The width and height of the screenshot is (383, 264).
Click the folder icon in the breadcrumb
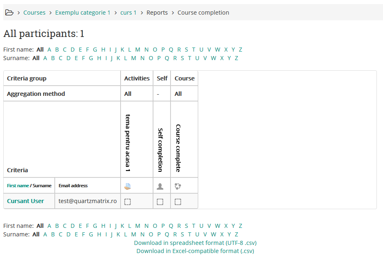(x=9, y=13)
